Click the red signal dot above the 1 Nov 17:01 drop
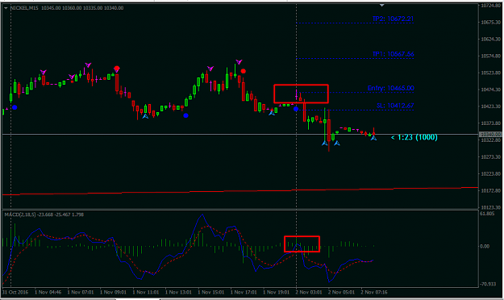 click(244, 71)
